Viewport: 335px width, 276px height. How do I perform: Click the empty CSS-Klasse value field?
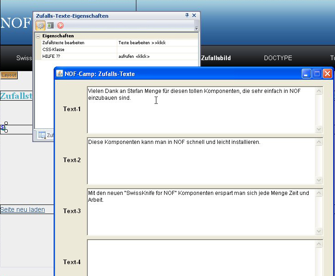point(157,49)
